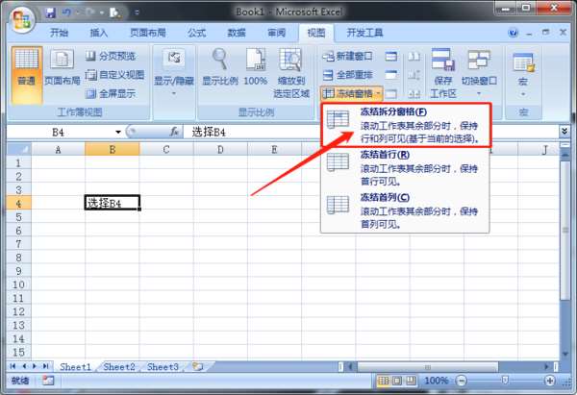Open the Data (数据) tab
Viewport: 577px width, 395px height.
tap(237, 33)
